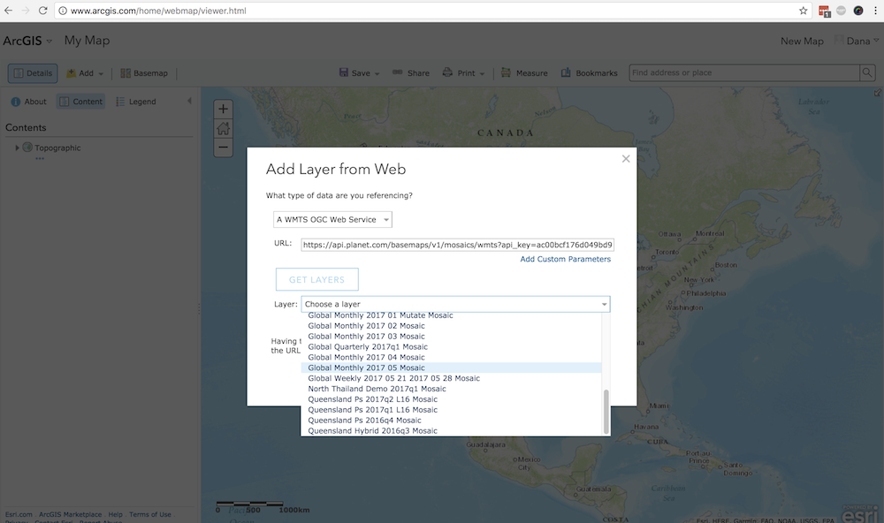The image size is (884, 523).
Task: Switch to the Legend tab
Action: click(136, 102)
